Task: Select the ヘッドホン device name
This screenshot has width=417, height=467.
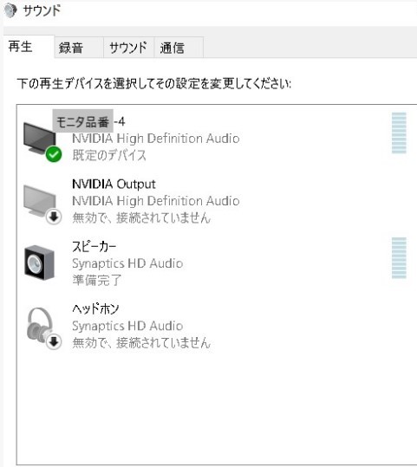Action: 95,308
